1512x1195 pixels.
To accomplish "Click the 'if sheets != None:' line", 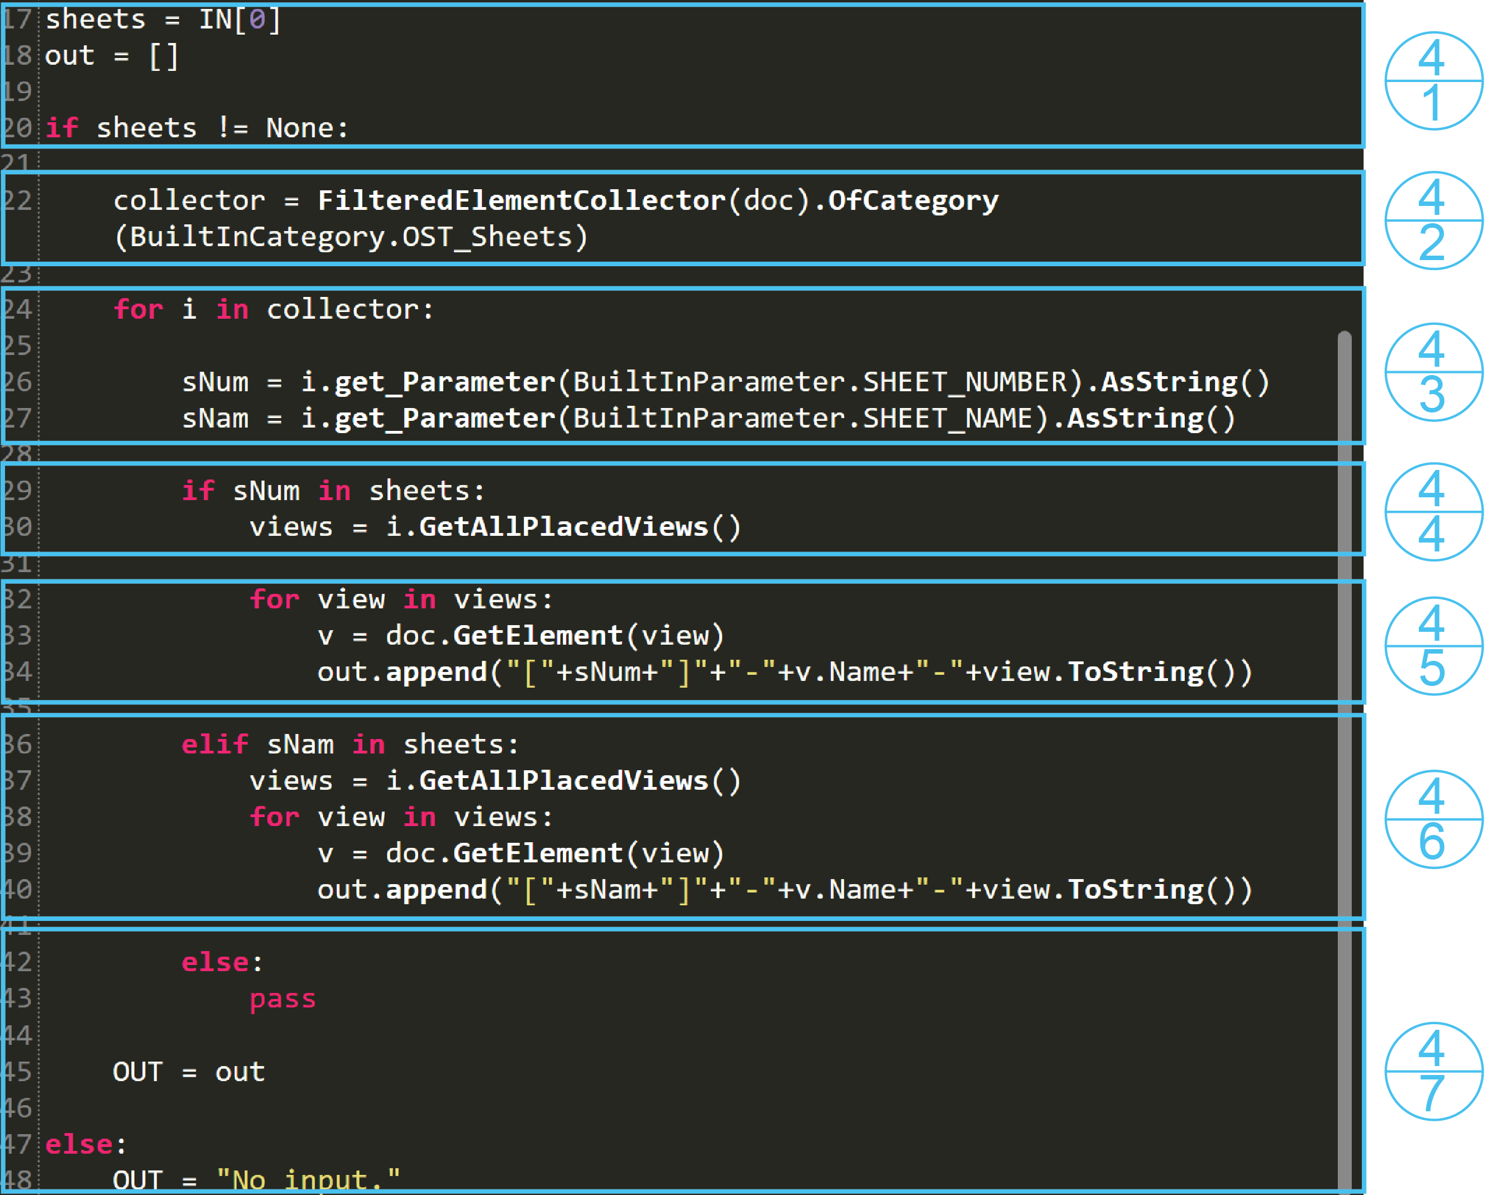I will click(x=196, y=128).
